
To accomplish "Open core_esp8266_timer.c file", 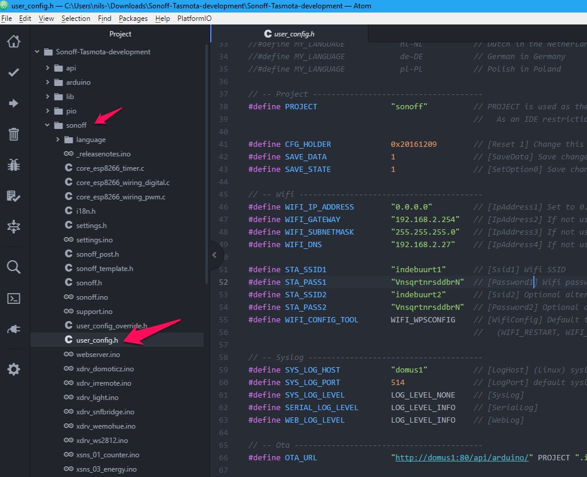I will [x=110, y=168].
